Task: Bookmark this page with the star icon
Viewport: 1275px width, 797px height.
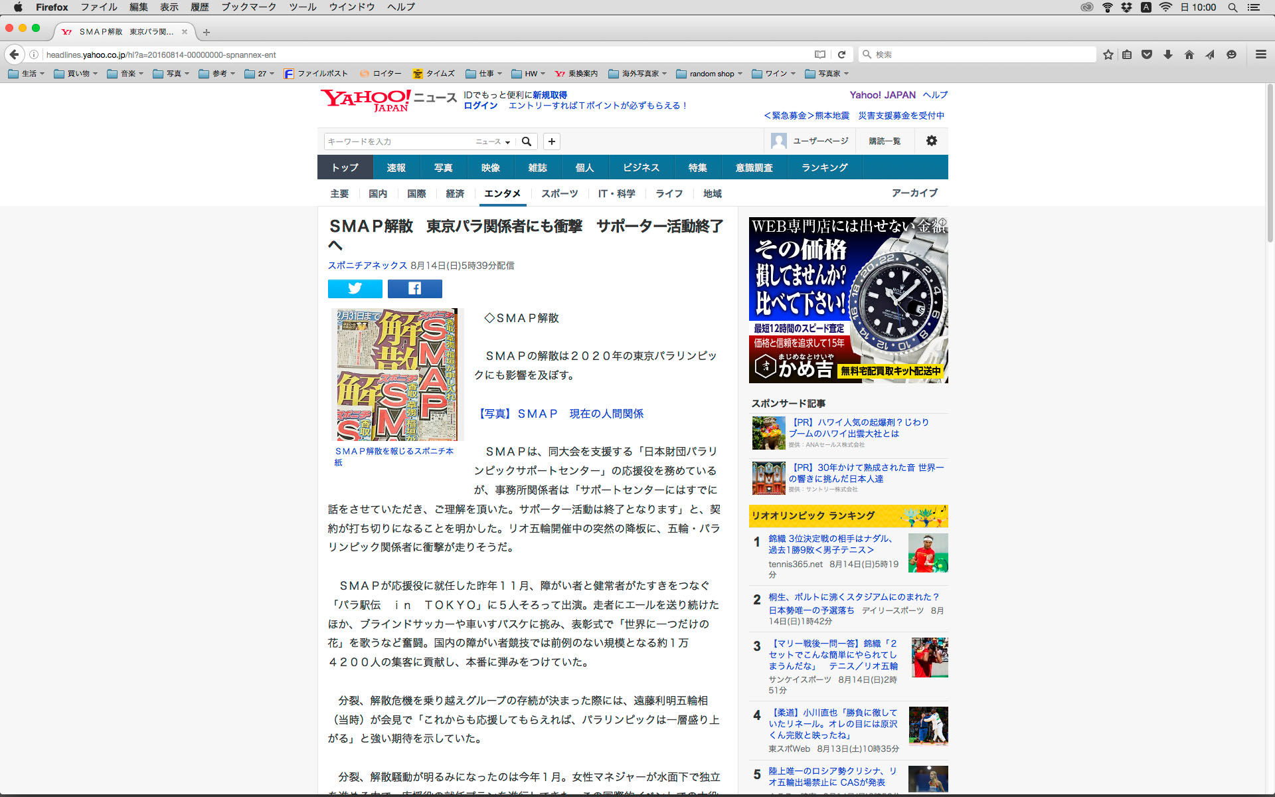Action: [x=1108, y=54]
